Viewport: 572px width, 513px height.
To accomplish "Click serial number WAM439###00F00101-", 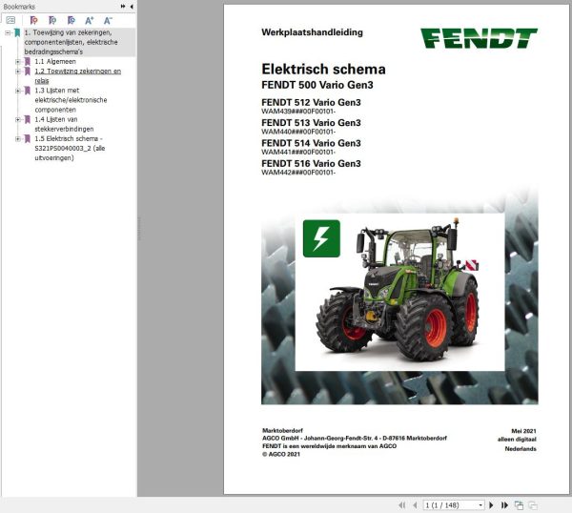I will 298,112.
